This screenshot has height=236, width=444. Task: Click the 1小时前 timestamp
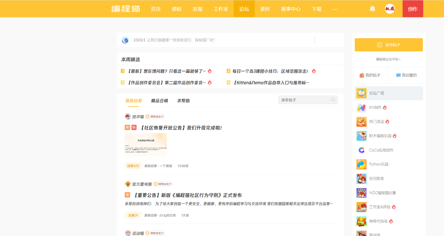[183, 166]
